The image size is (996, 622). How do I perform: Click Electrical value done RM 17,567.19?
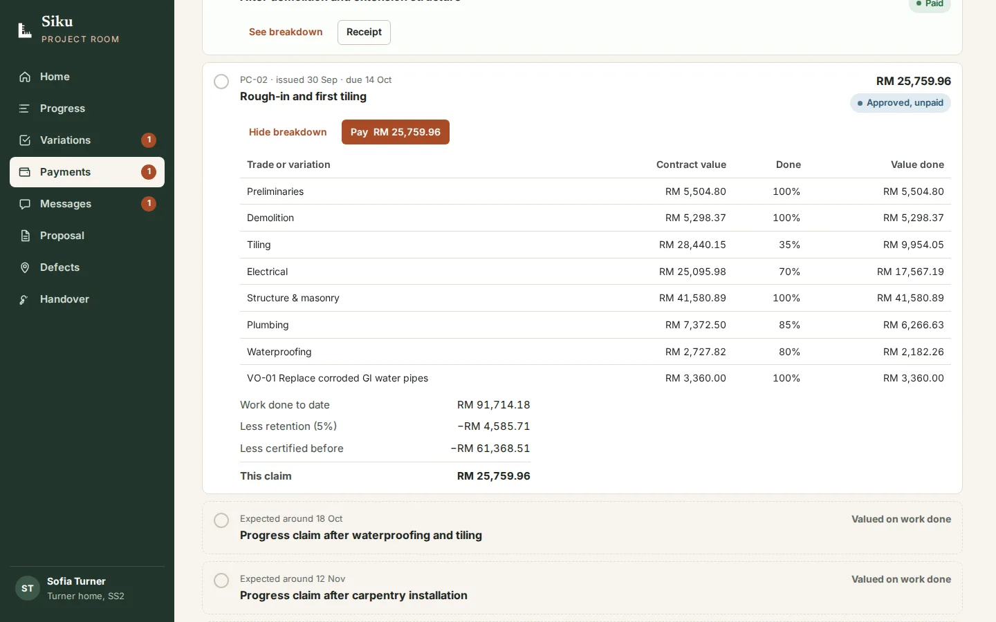[910, 272]
